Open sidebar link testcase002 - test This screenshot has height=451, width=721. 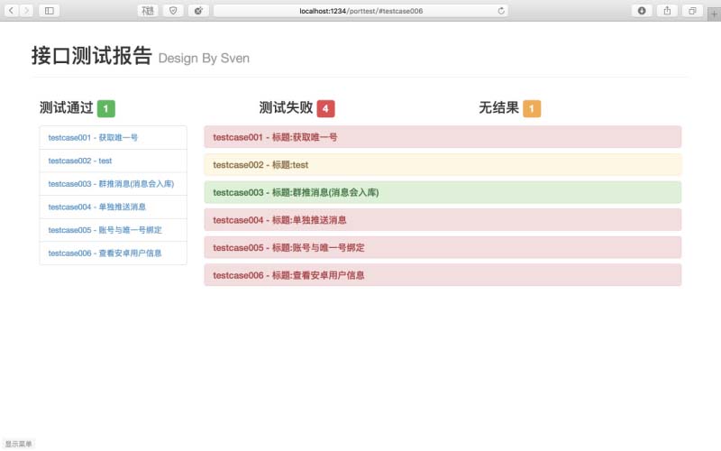click(114, 161)
